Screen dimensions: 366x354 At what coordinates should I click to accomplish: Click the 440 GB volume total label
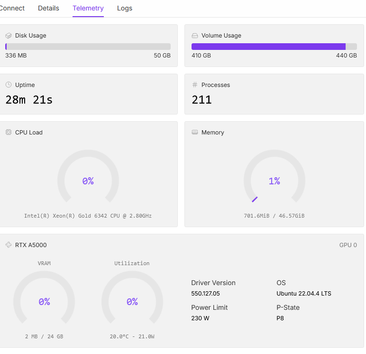(x=347, y=56)
